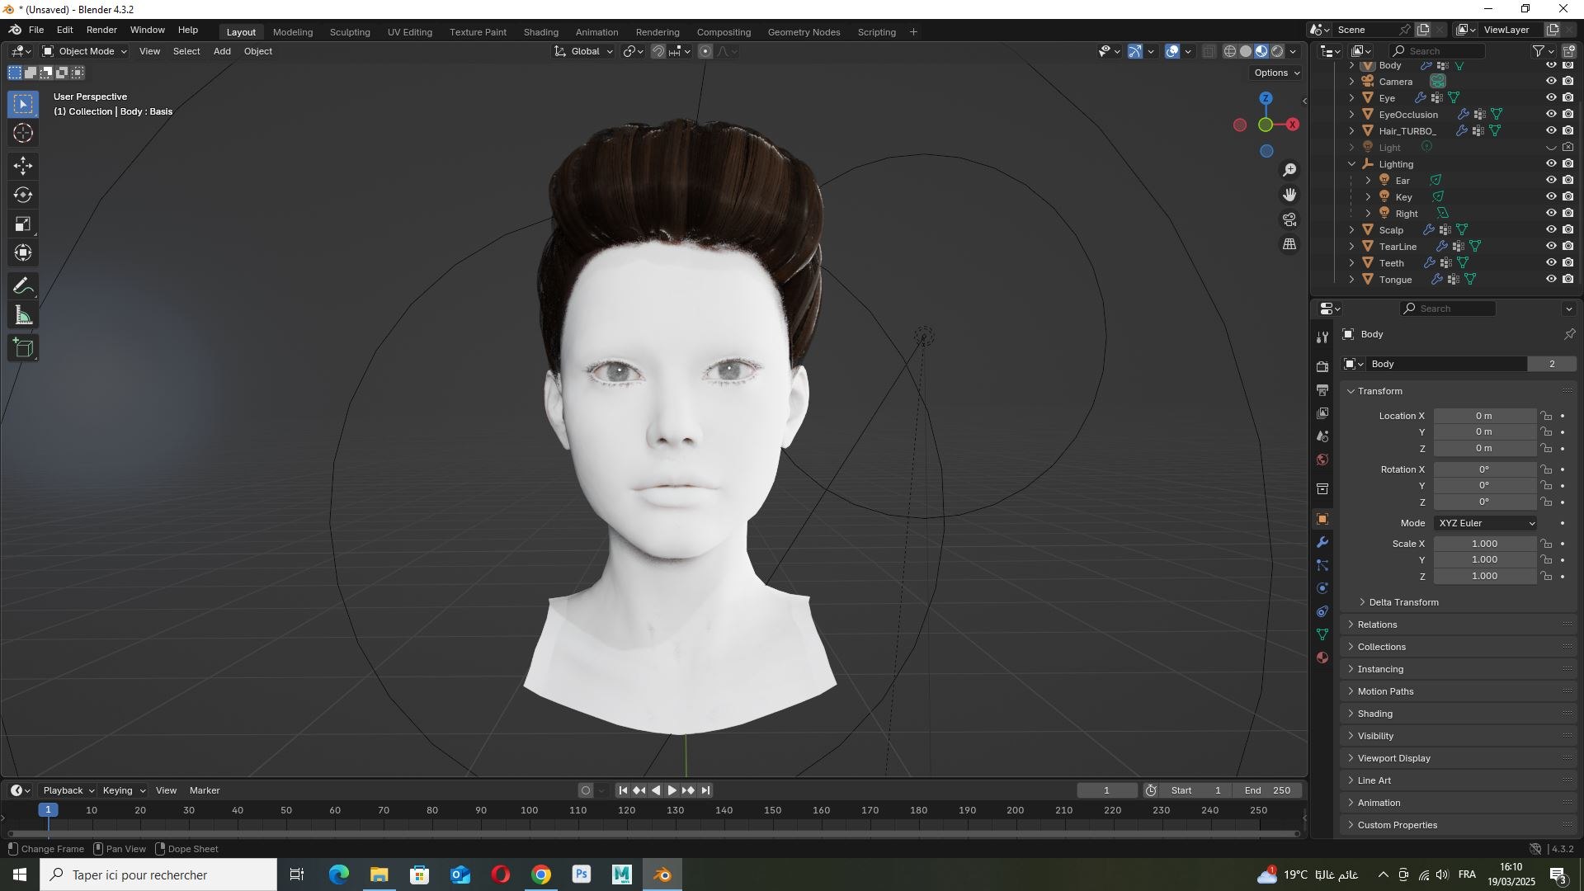
Task: Toggle auto keying record button
Action: point(586,790)
